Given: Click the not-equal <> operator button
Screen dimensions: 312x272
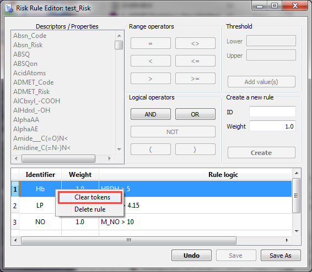Looking at the screenshot, I should [195, 43].
